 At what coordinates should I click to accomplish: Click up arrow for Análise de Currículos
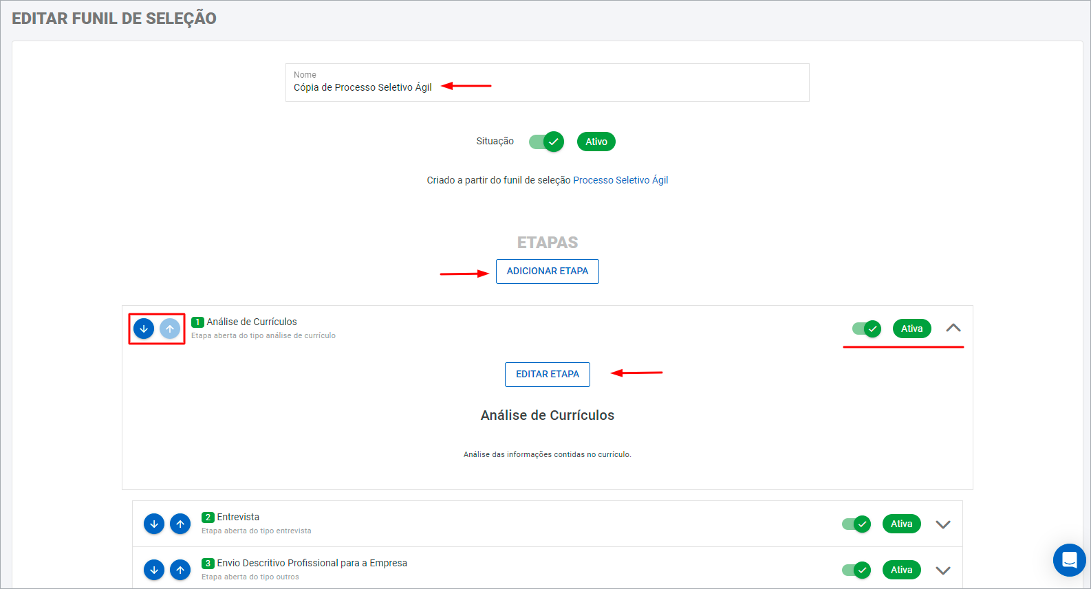tap(170, 329)
